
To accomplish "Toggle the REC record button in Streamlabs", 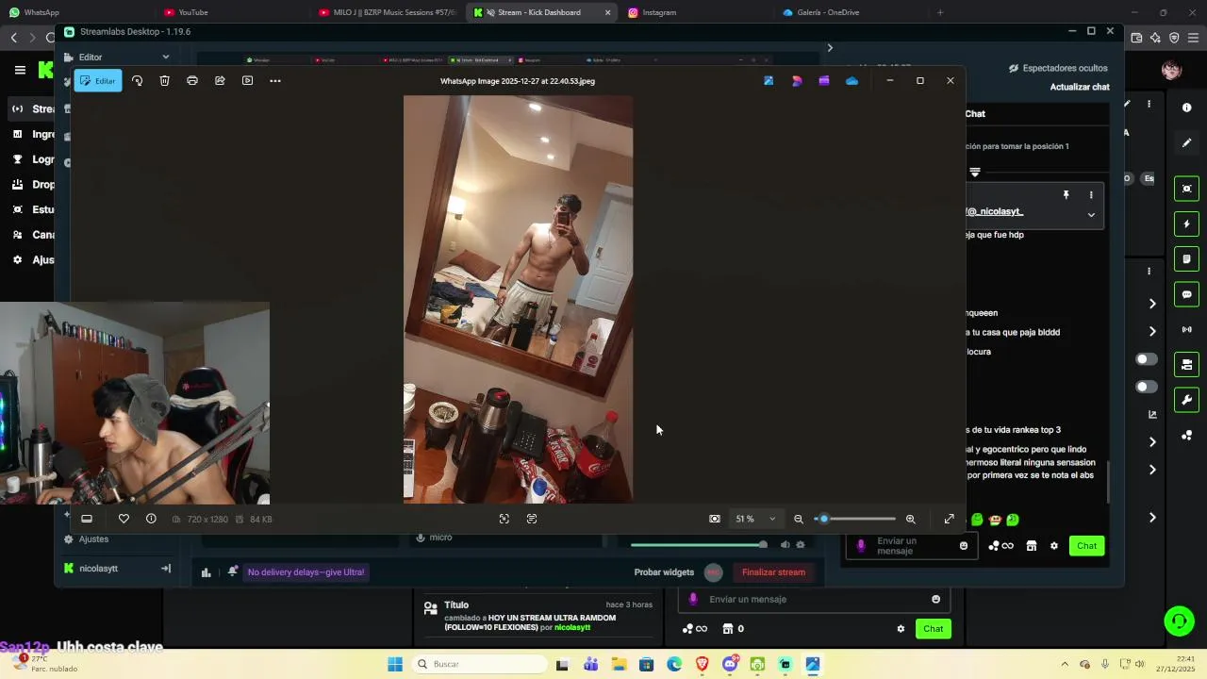I will (x=714, y=572).
